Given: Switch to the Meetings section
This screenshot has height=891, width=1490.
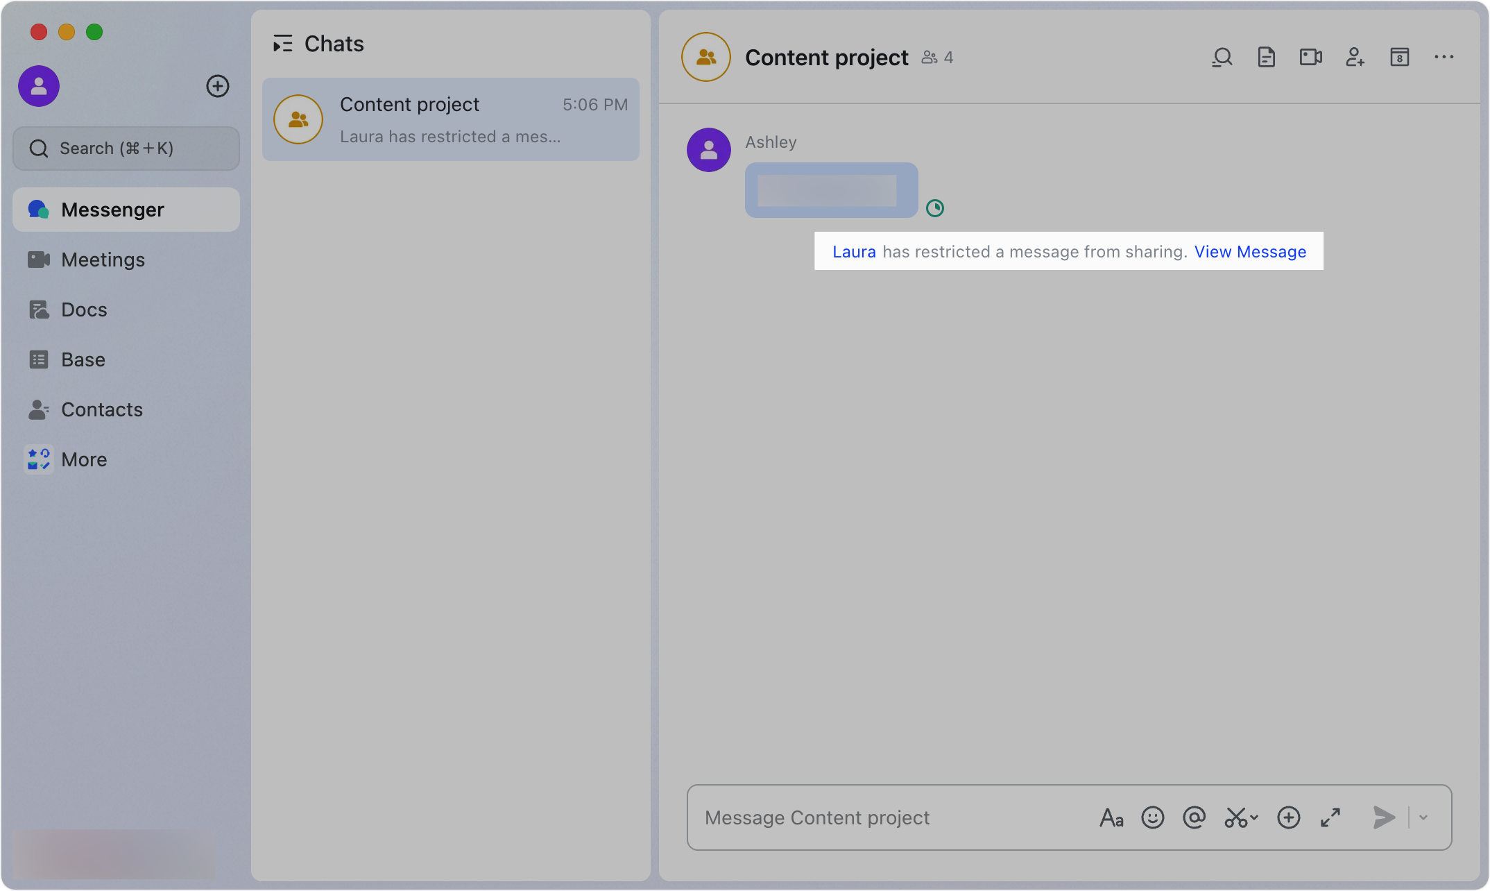Looking at the screenshot, I should [103, 260].
